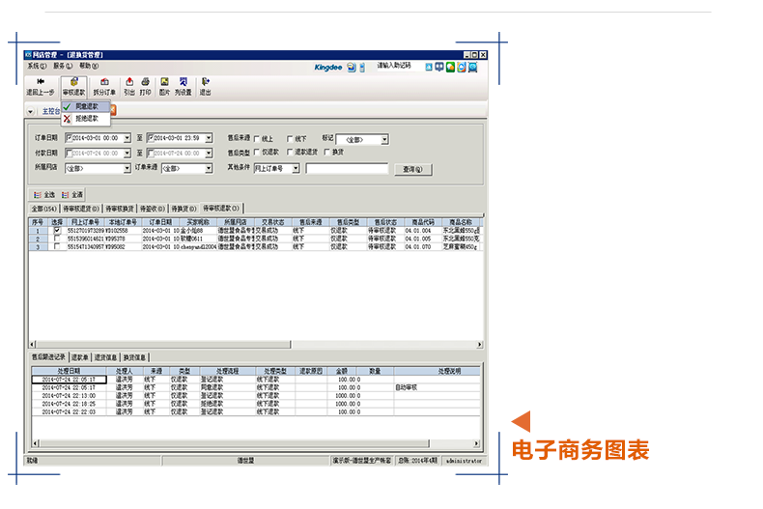Open the 图片 picture toolbar icon
Viewport: 763px width, 509px height.
(164, 84)
